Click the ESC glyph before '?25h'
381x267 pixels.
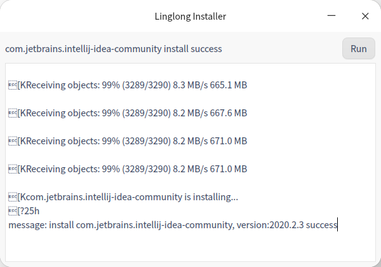pyautogui.click(x=12, y=211)
